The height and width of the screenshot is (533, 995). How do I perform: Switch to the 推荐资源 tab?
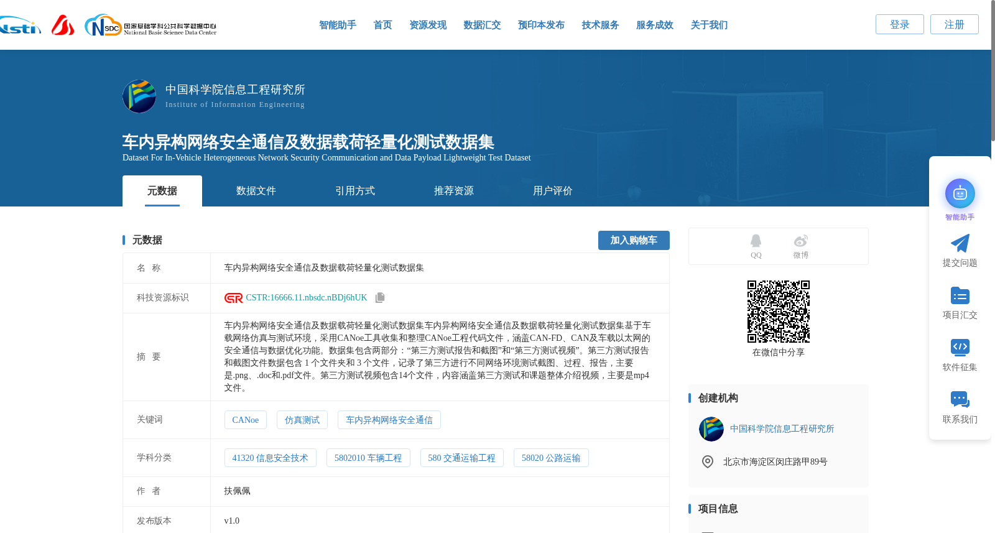454,191
